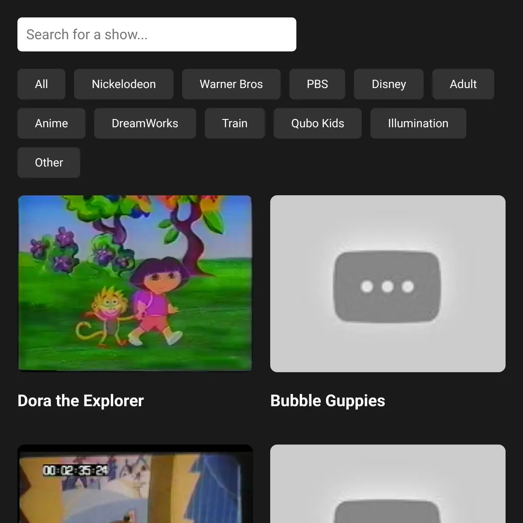This screenshot has width=523, height=523.
Task: Pick the DreamWorks filter
Action: point(145,123)
